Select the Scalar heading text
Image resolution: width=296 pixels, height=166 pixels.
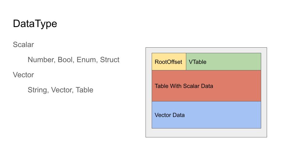tap(23, 45)
